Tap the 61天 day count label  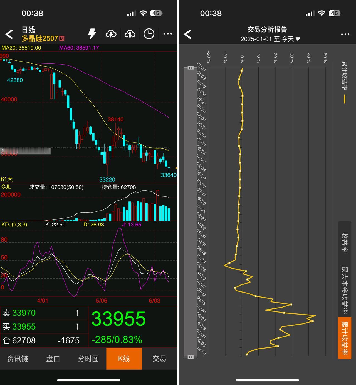point(7,179)
